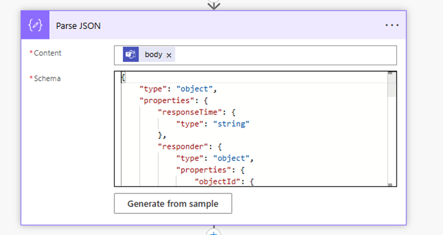
Task: Click the connector arrow above Parse JSON
Action: (214, 4)
